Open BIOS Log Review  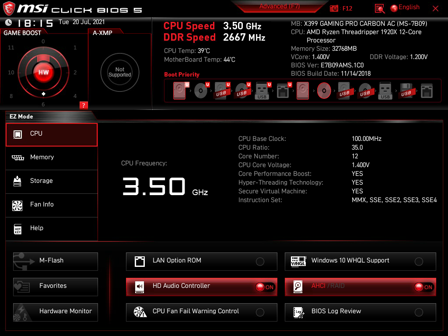[360, 312]
